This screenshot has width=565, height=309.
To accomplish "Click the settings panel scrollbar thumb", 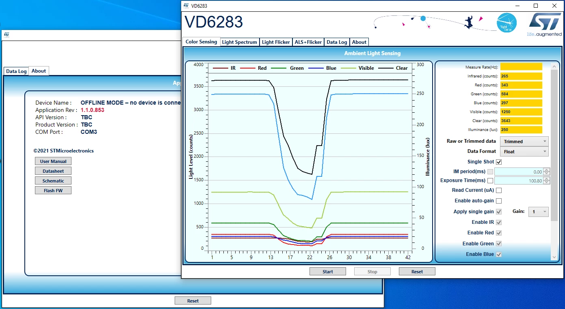I will pos(554,145).
